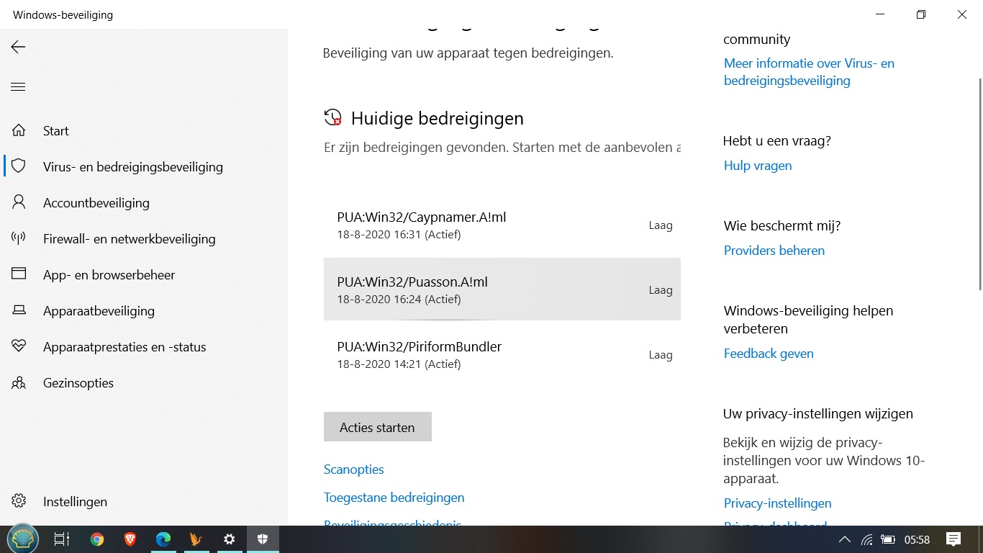Click the vertical scrollbar thumb
The width and height of the screenshot is (983, 553).
click(979, 184)
